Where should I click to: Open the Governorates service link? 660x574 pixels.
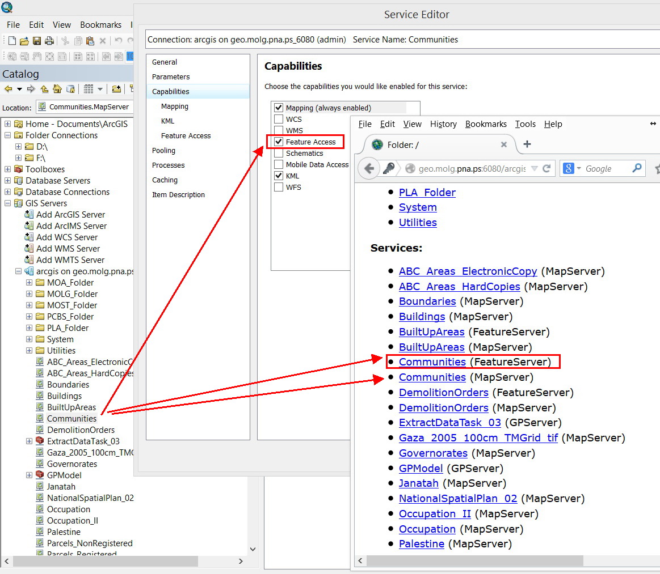click(x=433, y=453)
